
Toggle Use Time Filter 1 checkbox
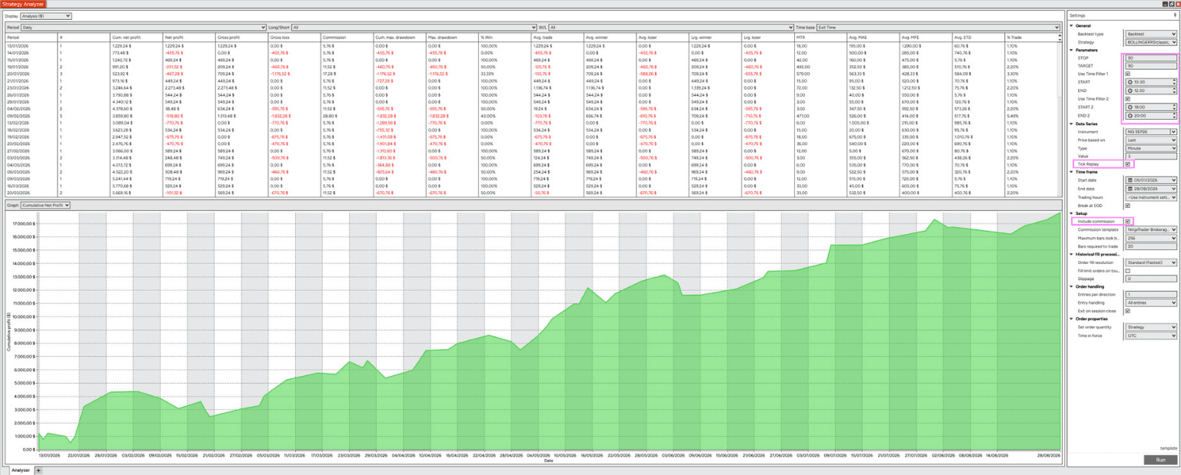1128,73
